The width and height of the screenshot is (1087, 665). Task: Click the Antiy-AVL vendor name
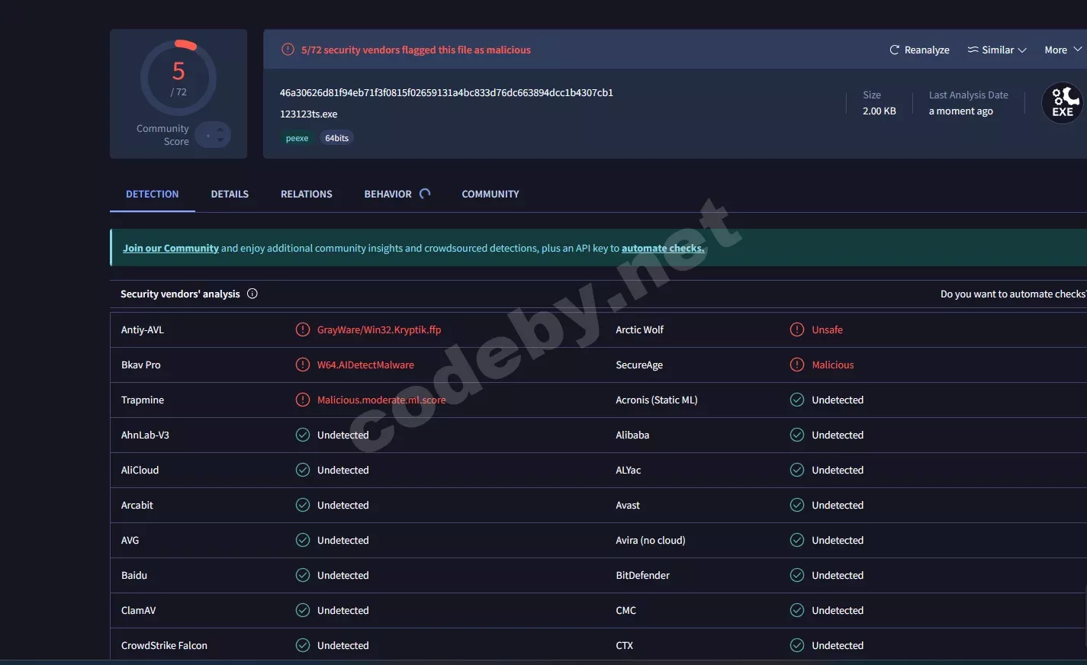pyautogui.click(x=143, y=329)
